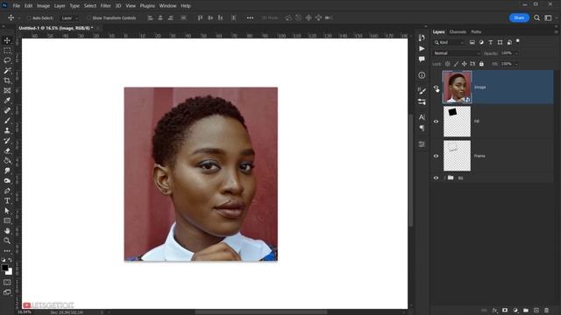The height and width of the screenshot is (315, 561).
Task: Select the Paint Bucket tool
Action: click(7, 160)
